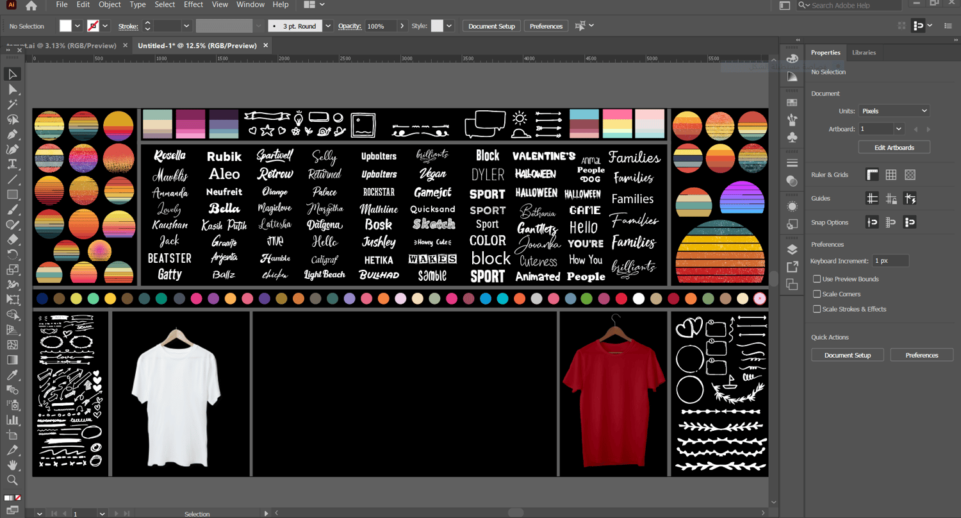Toggle Lock Guides button
This screenshot has width=961, height=518.
891,199
